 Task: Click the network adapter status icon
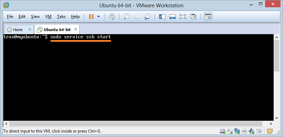pyautogui.click(x=237, y=131)
